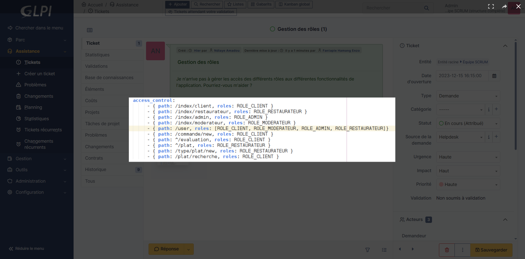Collapse the Acteurs section
The height and width of the screenshot is (259, 525).
(505, 220)
